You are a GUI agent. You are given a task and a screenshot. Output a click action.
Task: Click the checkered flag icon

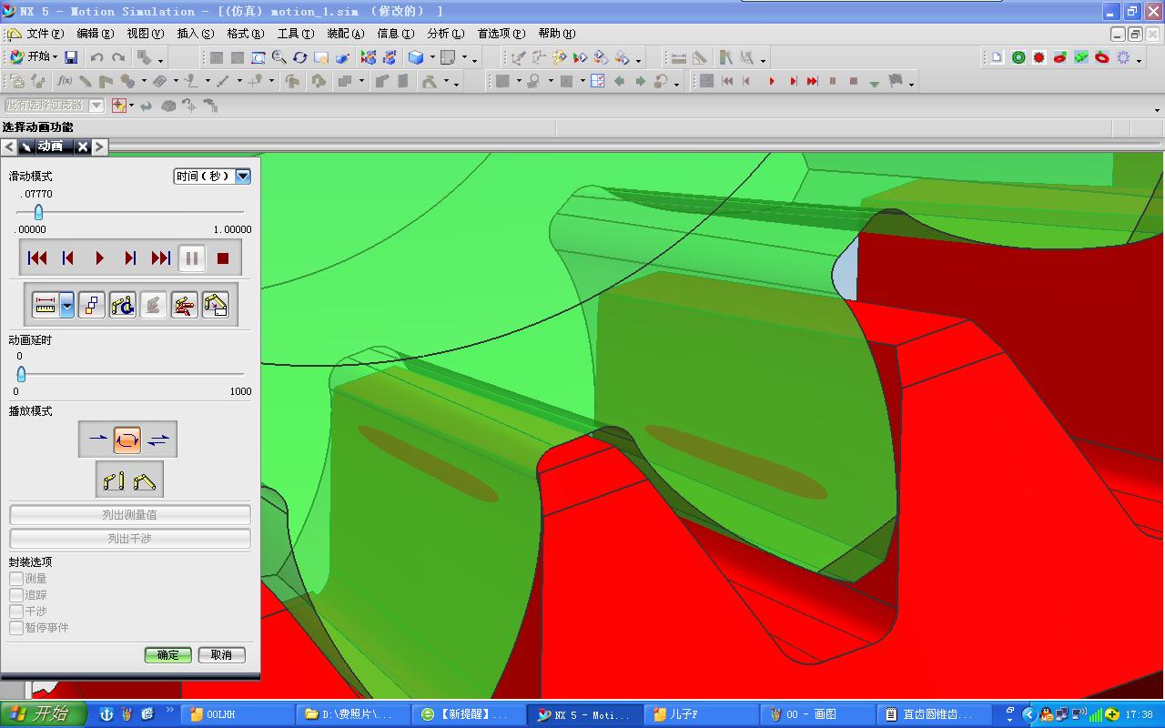(896, 81)
